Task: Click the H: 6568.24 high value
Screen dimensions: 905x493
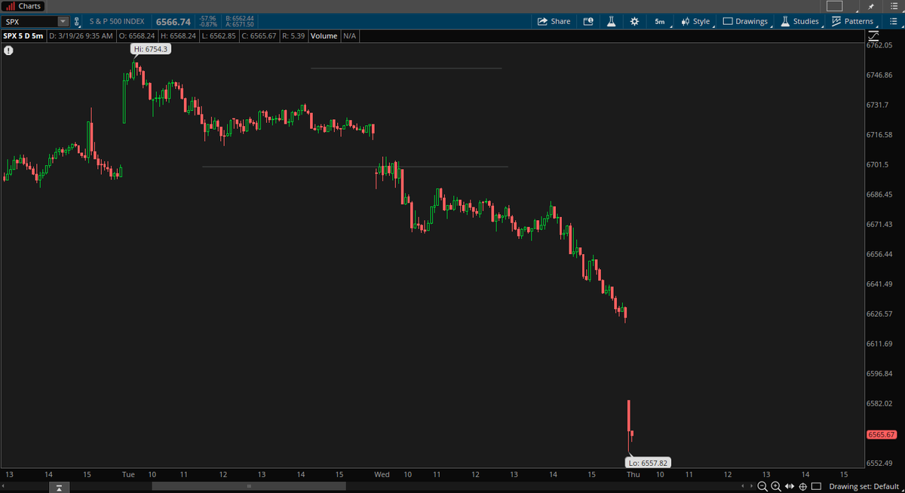Action: click(177, 35)
